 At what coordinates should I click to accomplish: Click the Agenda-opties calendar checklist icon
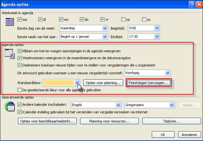pos(10,54)
